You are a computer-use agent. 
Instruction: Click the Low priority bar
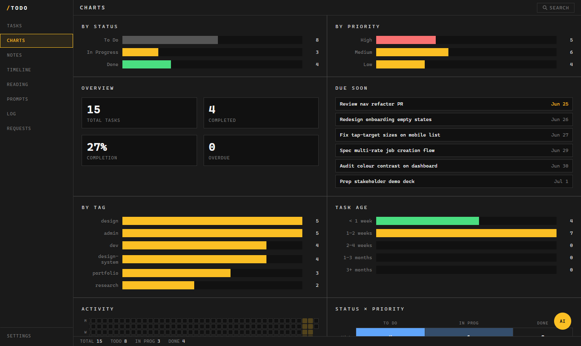pos(400,64)
